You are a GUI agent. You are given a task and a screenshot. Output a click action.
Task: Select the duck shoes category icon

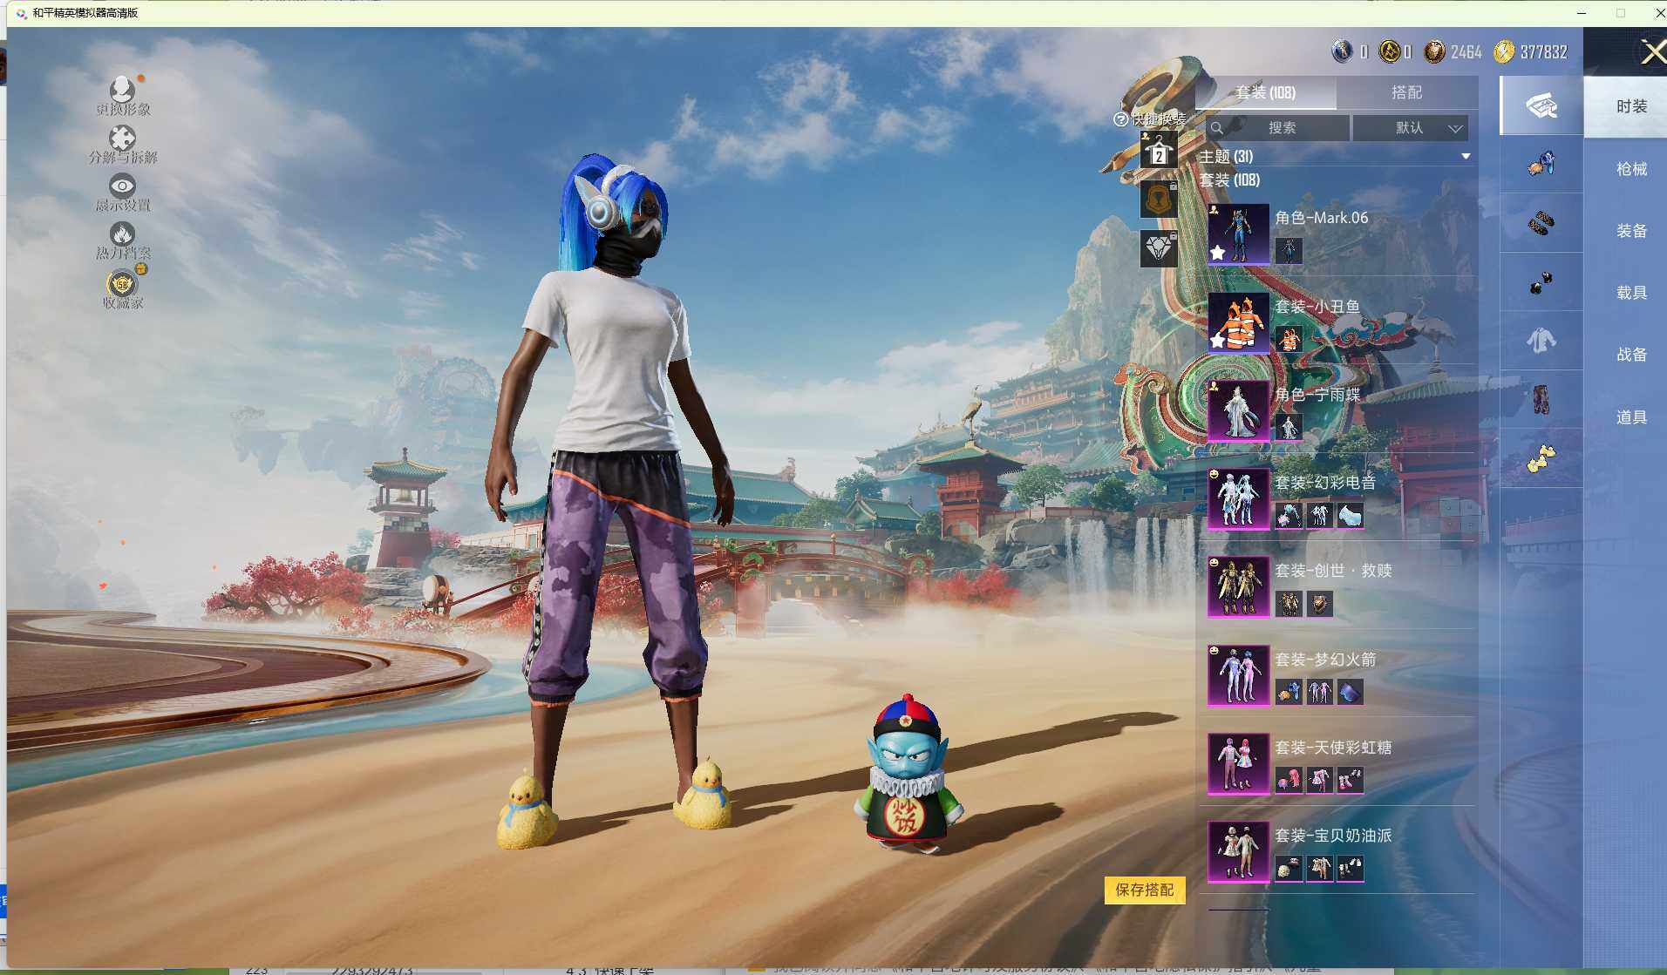[x=1541, y=458]
